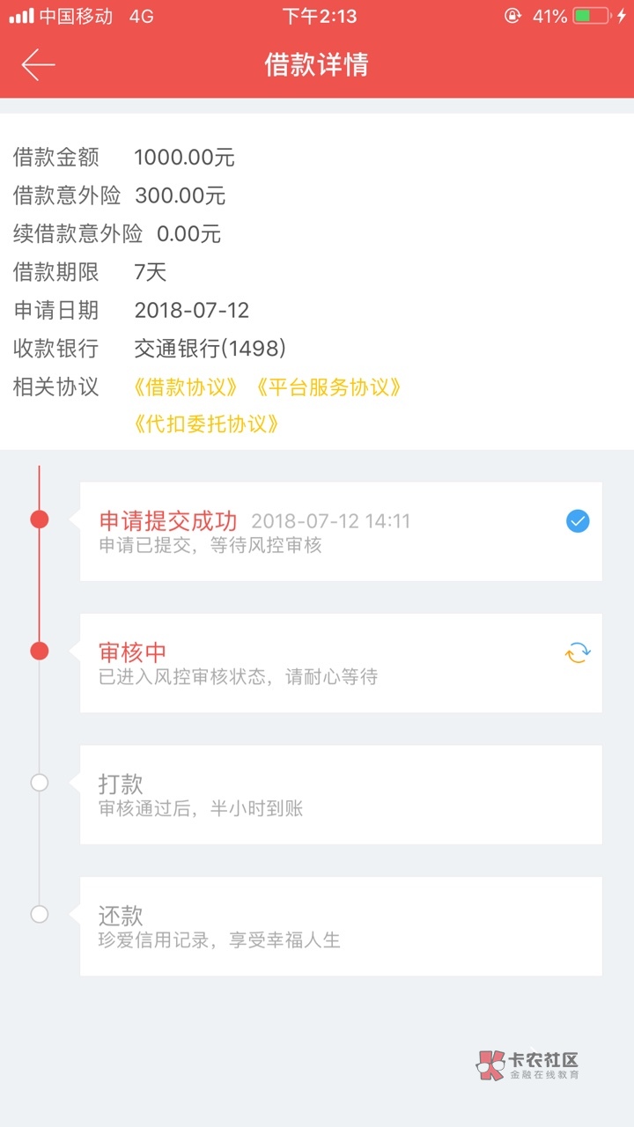Tap the blue checkmark status icon
This screenshot has width=634, height=1127.
(578, 522)
